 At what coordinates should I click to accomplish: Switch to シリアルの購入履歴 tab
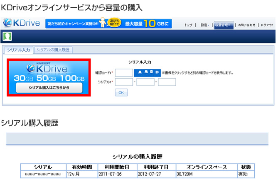click(x=53, y=50)
